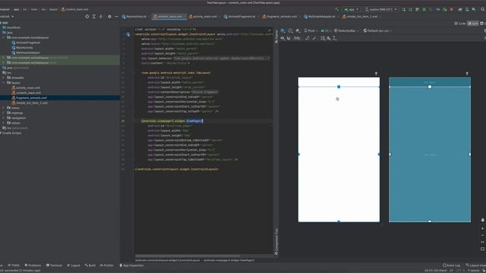Open the device selector dropdown

381,10
